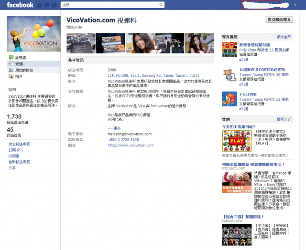Click the kunlun pixel game ad image

[x=237, y=235]
